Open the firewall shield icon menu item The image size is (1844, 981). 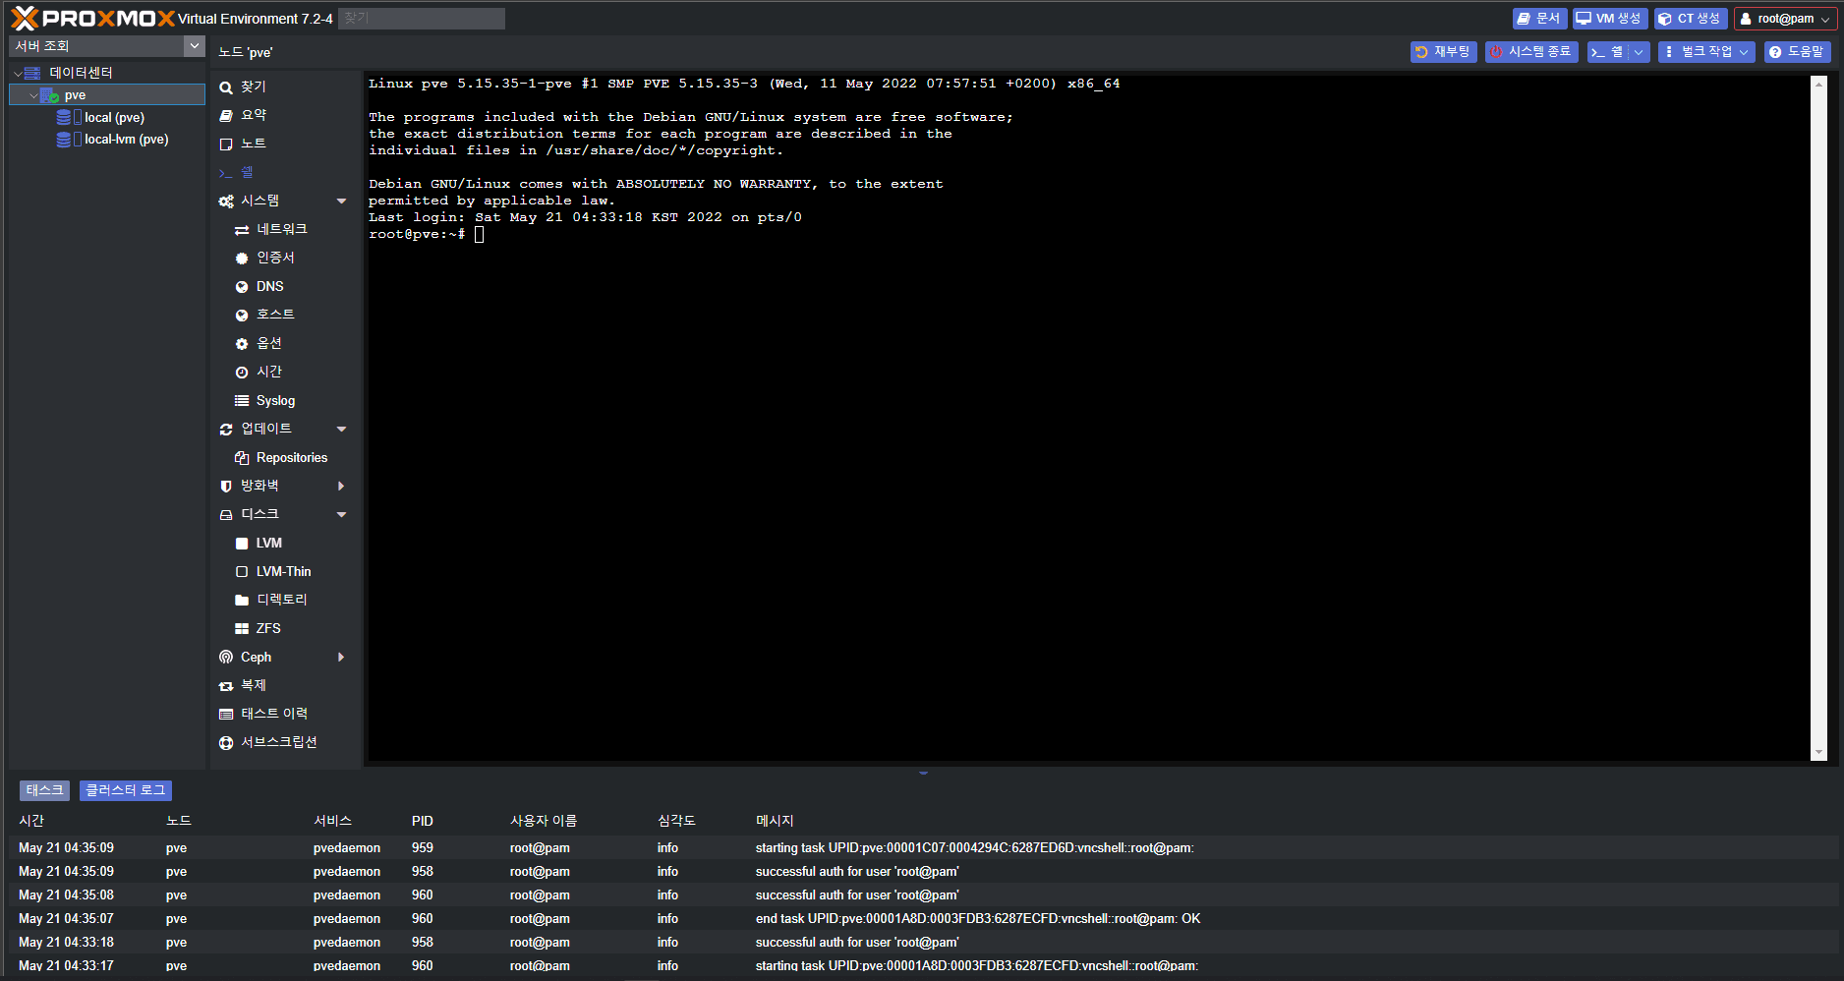226,487
